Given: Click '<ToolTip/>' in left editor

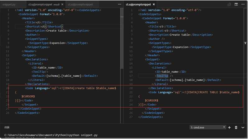Looking at the screenshot, I should [40, 72].
